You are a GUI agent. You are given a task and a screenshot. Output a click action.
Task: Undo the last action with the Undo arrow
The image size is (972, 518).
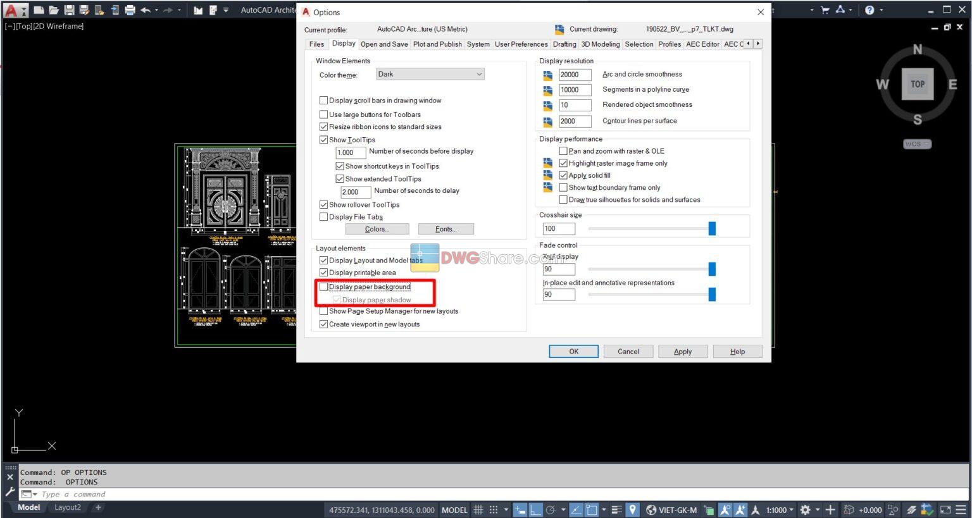pos(146,9)
